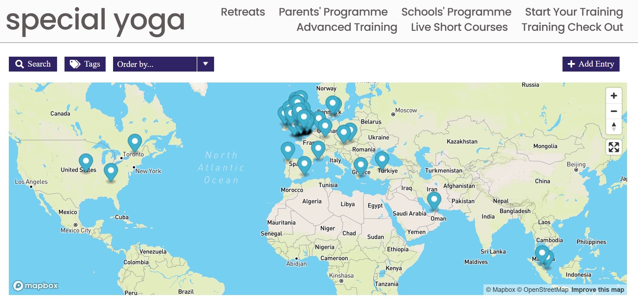Screen dimensions: 638x306
Task: Reset map bearing with compass icon
Action: pyautogui.click(x=614, y=126)
